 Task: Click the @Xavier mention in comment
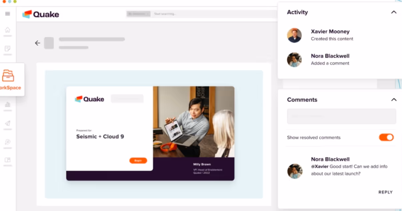(320, 167)
